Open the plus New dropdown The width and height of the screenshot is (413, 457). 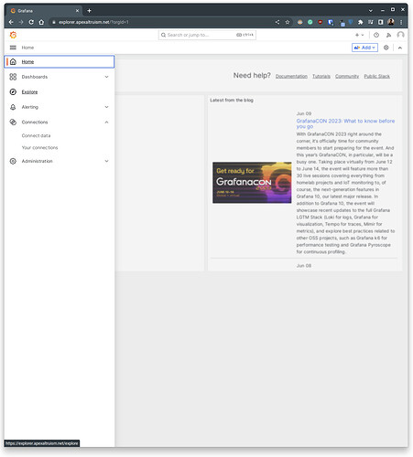tap(359, 35)
